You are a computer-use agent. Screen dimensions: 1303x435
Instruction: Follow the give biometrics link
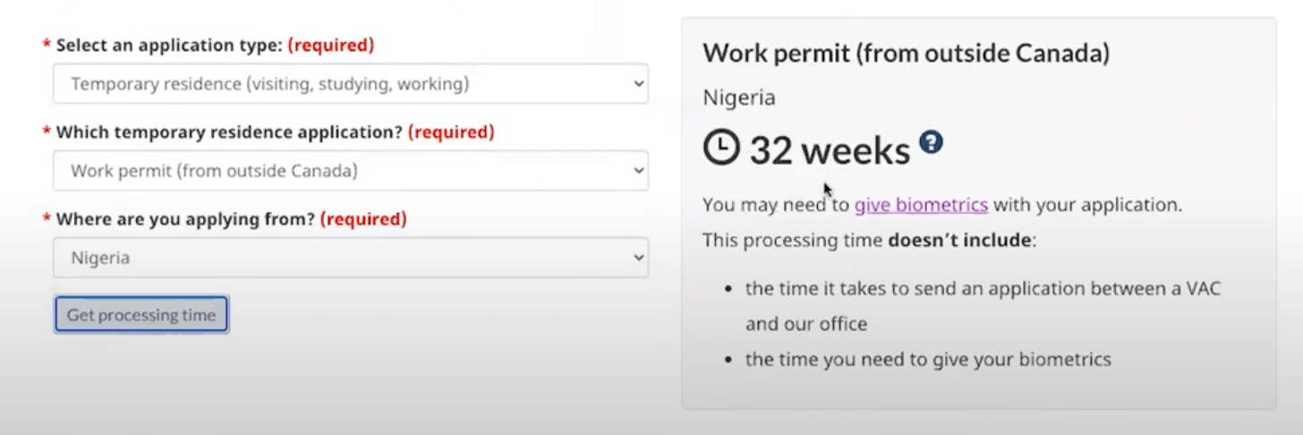pyautogui.click(x=921, y=205)
